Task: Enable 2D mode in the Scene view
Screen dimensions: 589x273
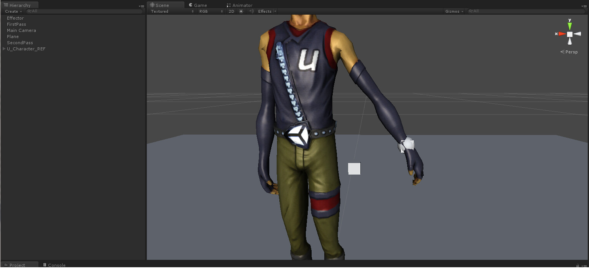Action: click(231, 11)
